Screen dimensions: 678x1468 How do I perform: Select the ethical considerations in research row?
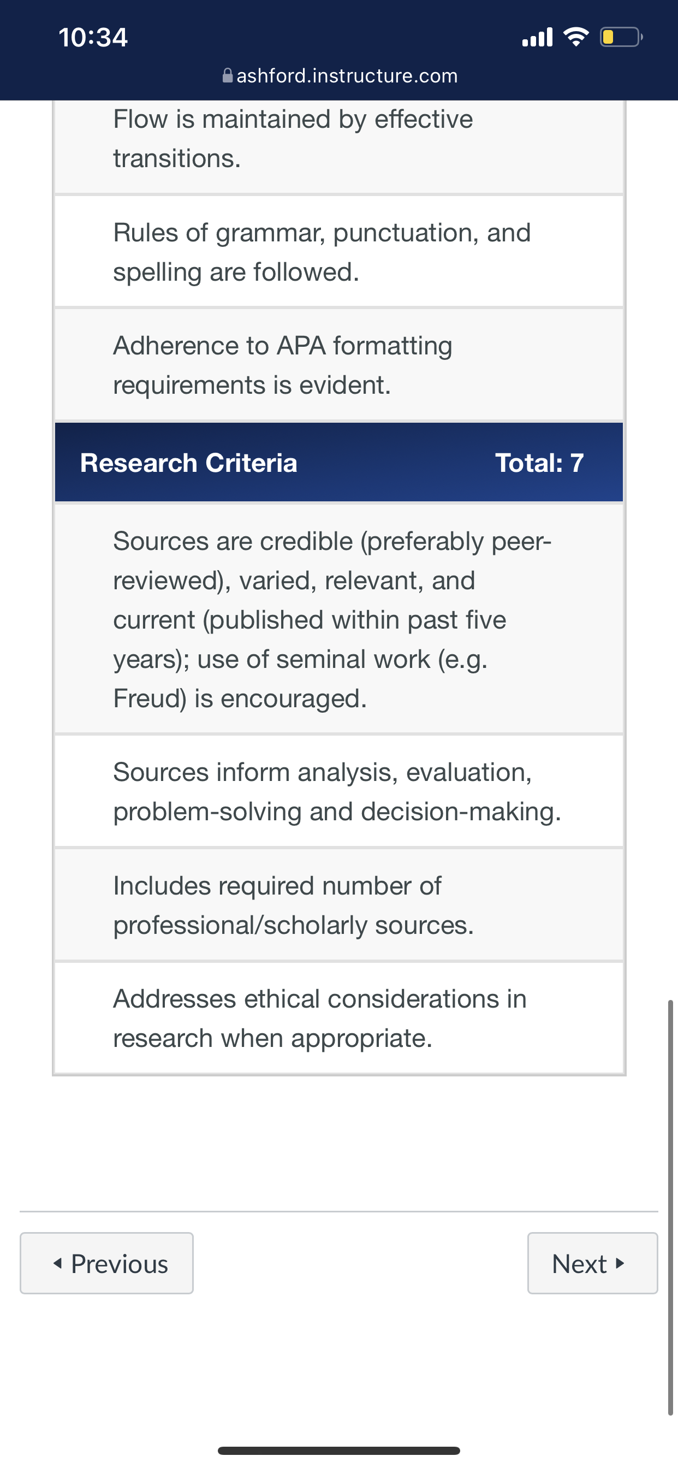pyautogui.click(x=339, y=1018)
